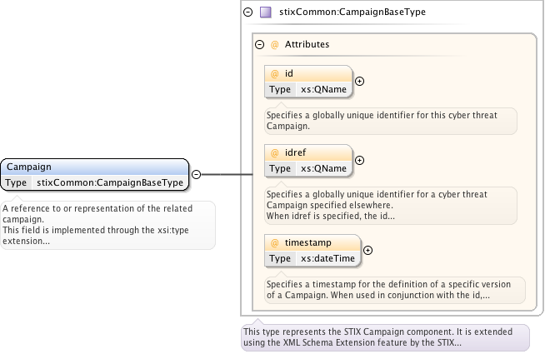545x354 pixels.
Task: Click the @ icon beside the Attributes heading
Action: coord(274,44)
